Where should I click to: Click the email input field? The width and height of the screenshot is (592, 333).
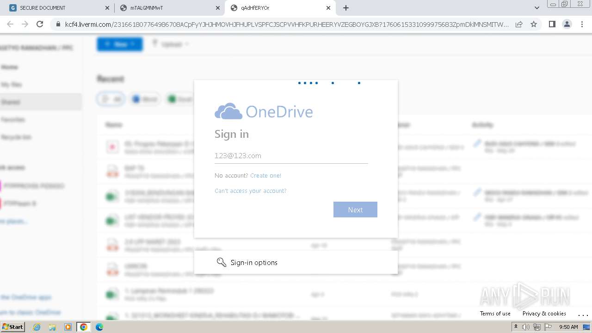click(x=291, y=156)
